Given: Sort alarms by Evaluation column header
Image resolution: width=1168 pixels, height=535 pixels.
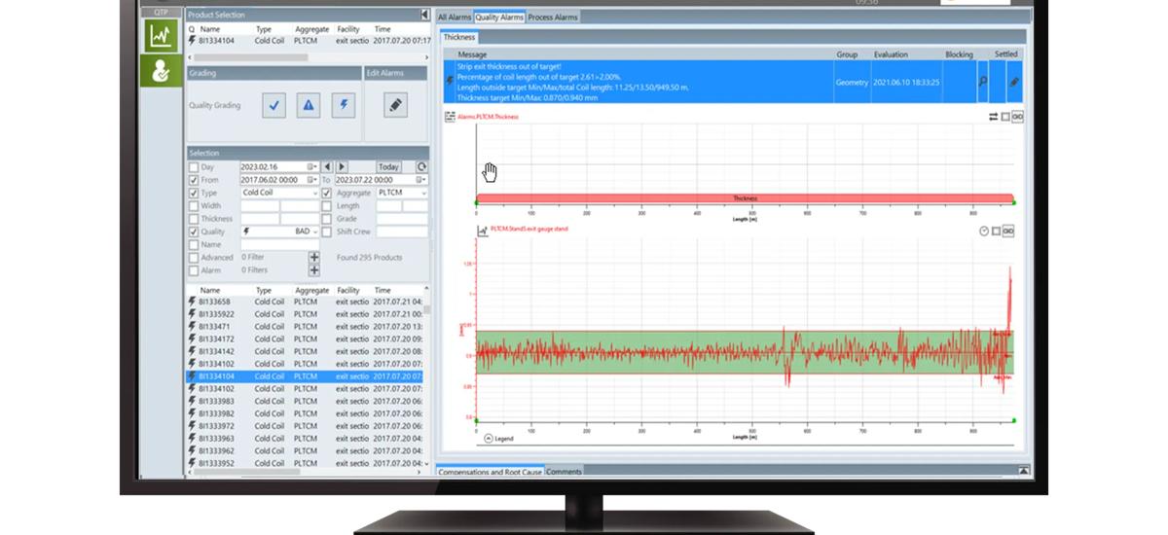Looking at the screenshot, I should point(891,54).
